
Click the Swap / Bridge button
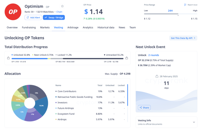point(54,18)
